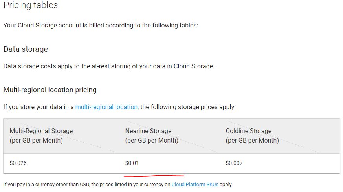This screenshot has width=343, height=192.
Task: Click "(per GB per Month)" under Coldline Storage
Action: click(x=252, y=140)
